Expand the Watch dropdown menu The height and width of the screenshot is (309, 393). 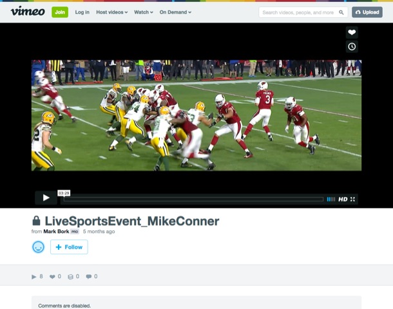[x=144, y=12]
